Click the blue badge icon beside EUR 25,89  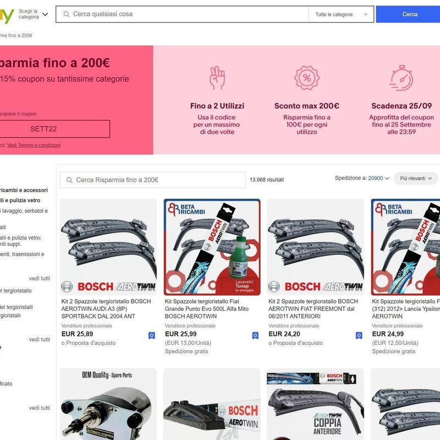tap(152, 335)
